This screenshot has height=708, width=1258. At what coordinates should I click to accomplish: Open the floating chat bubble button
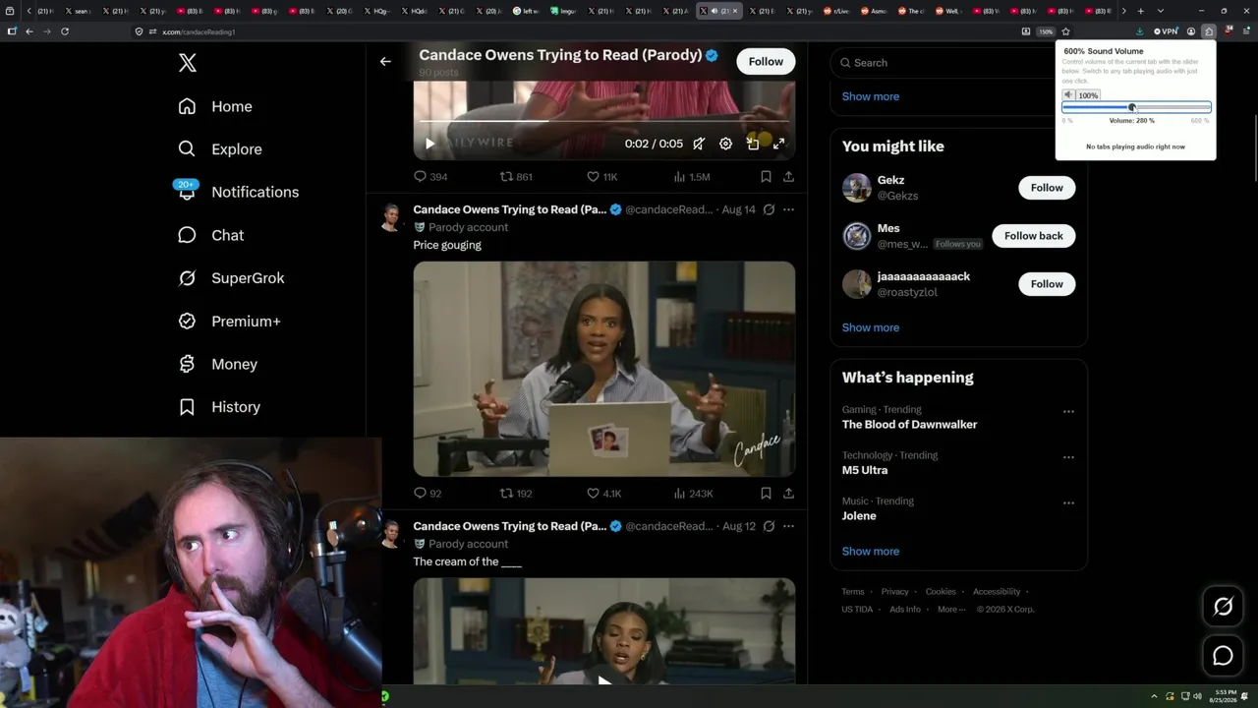(1223, 656)
